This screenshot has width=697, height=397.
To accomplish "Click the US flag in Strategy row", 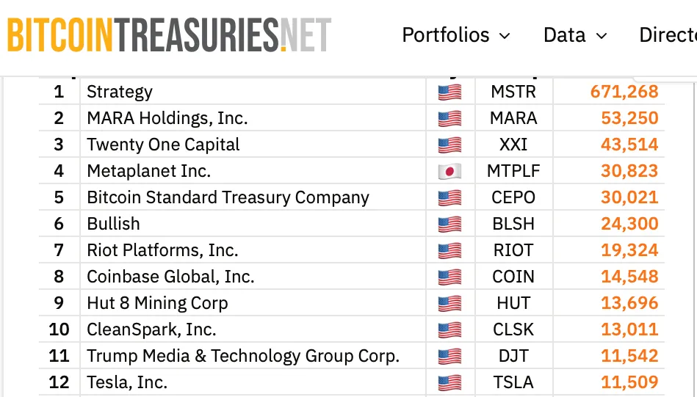I will click(449, 92).
